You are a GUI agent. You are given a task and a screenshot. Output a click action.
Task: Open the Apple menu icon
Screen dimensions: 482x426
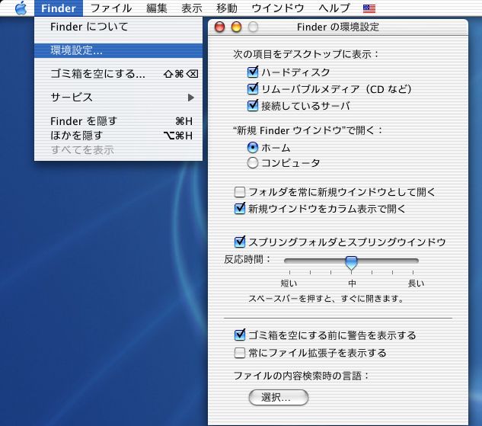click(21, 8)
